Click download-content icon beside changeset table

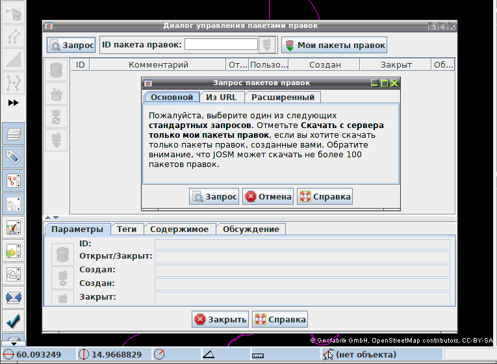56,140
